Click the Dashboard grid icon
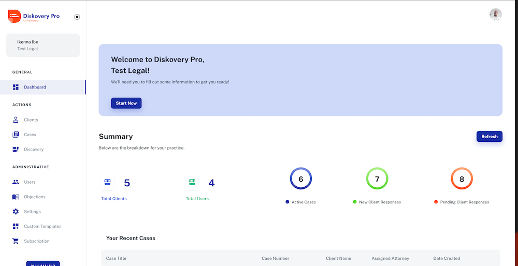518x266 pixels. [16, 87]
